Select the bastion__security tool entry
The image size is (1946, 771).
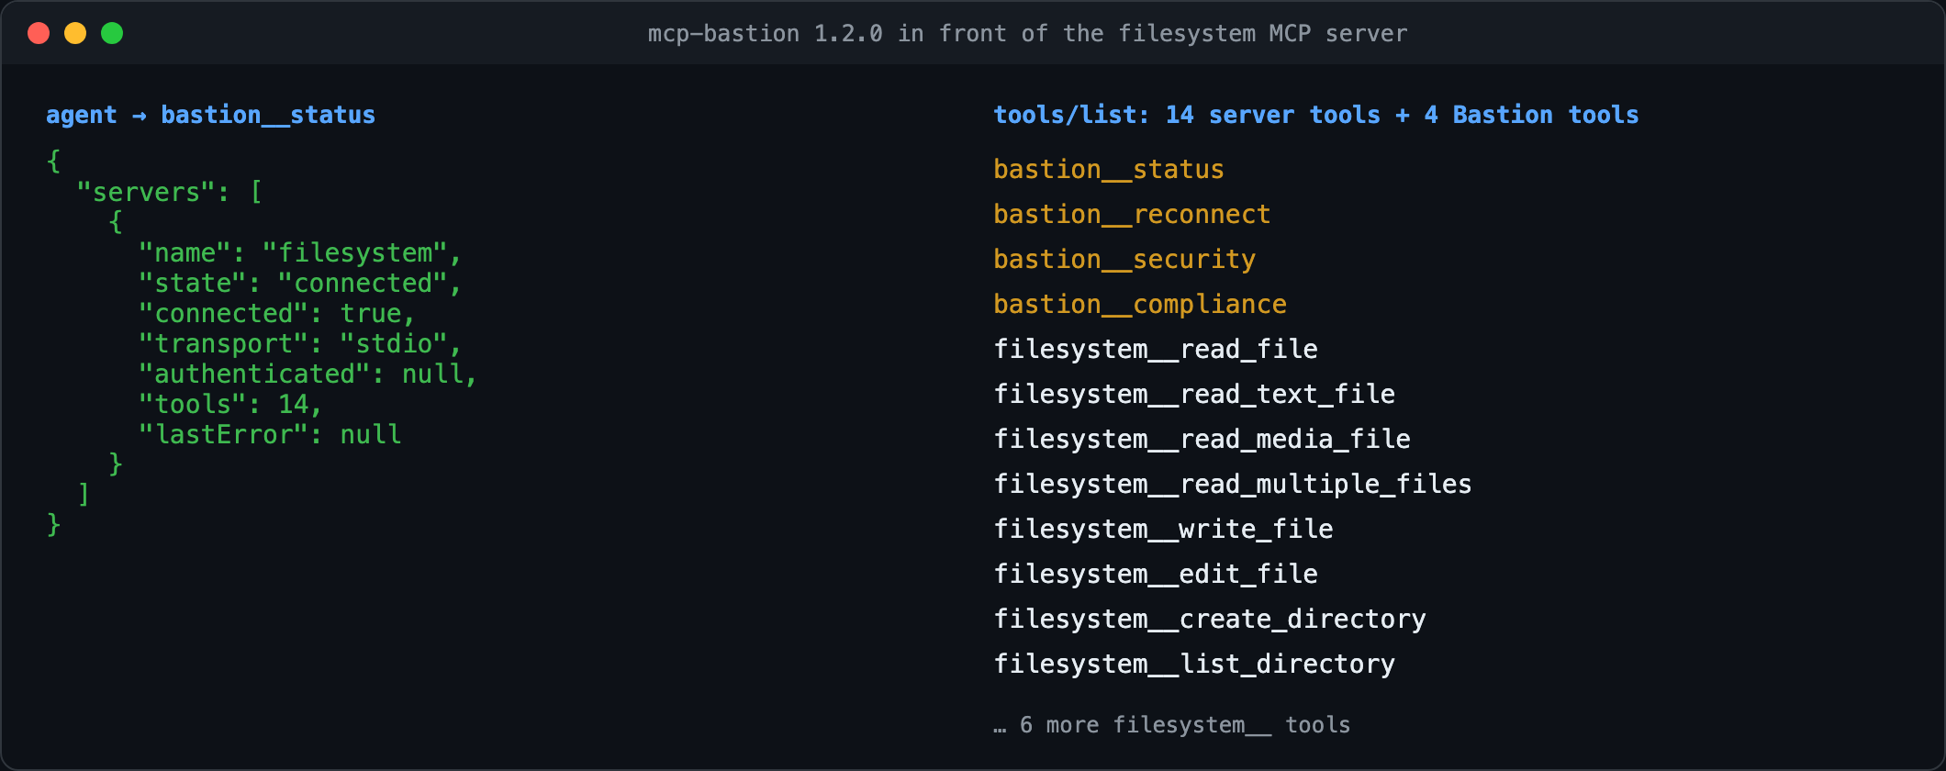coord(1124,260)
